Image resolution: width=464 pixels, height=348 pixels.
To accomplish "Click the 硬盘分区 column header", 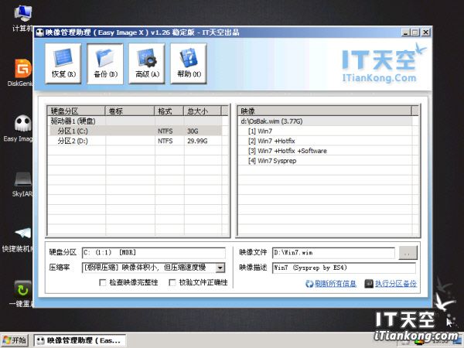I will [x=77, y=111].
